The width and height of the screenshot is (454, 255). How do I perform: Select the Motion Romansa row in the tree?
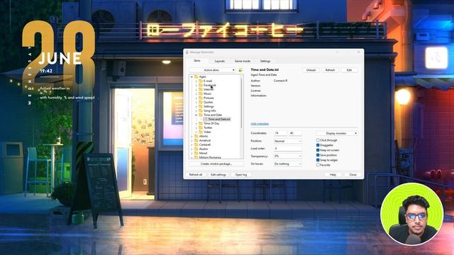(x=210, y=157)
